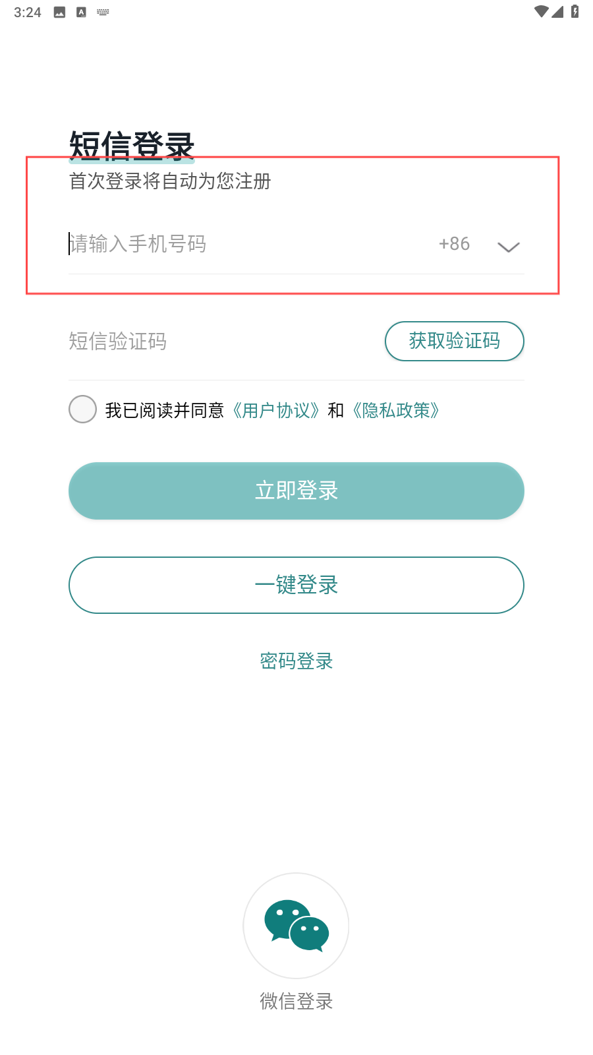Open the 《用户协议》 link

(276, 410)
